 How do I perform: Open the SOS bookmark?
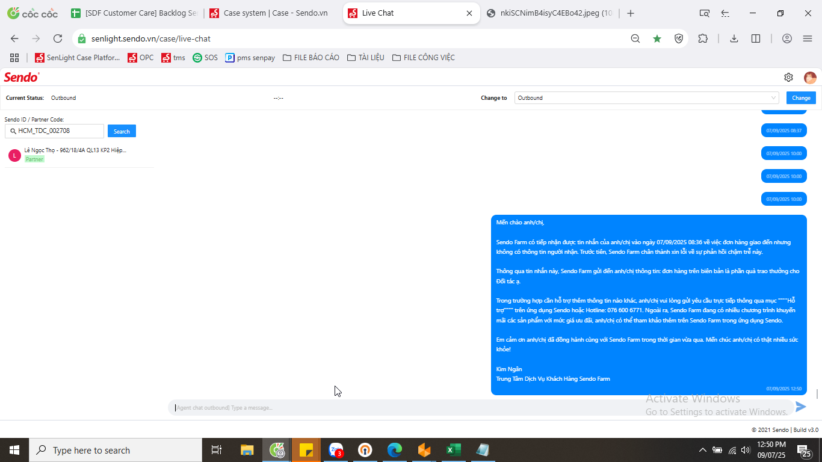pos(205,58)
